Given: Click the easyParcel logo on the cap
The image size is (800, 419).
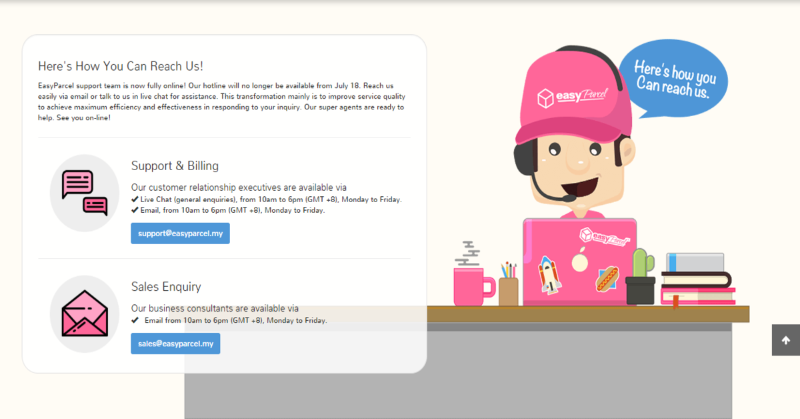Looking at the screenshot, I should (572, 97).
